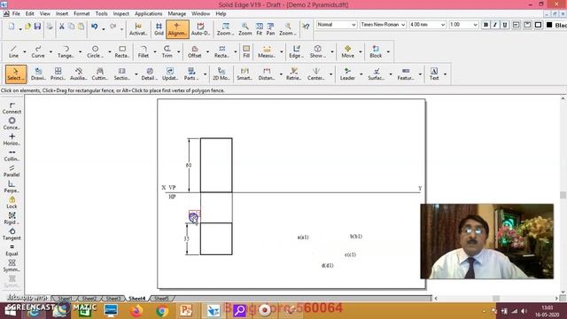Expand the Undo history arrow
Image resolution: width=567 pixels, height=319 pixels.
click(x=104, y=29)
